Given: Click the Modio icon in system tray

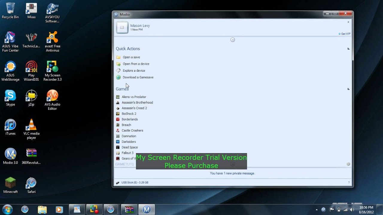Looking at the screenshot, I should [323, 210].
